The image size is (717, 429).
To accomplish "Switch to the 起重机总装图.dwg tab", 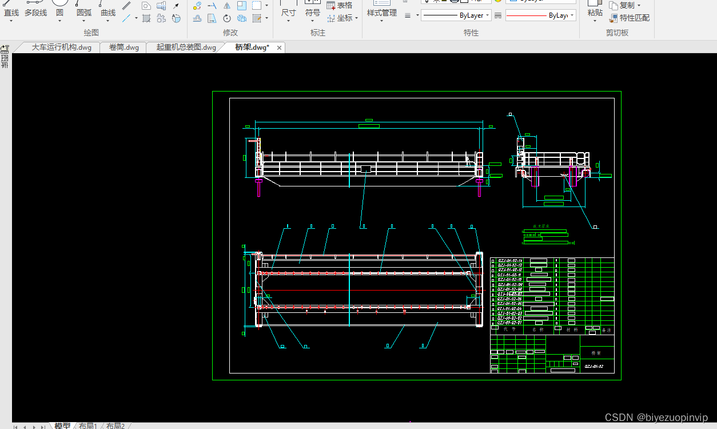I will [x=186, y=47].
